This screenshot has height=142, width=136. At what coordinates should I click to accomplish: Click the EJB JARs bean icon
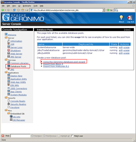[x=9, y=85]
